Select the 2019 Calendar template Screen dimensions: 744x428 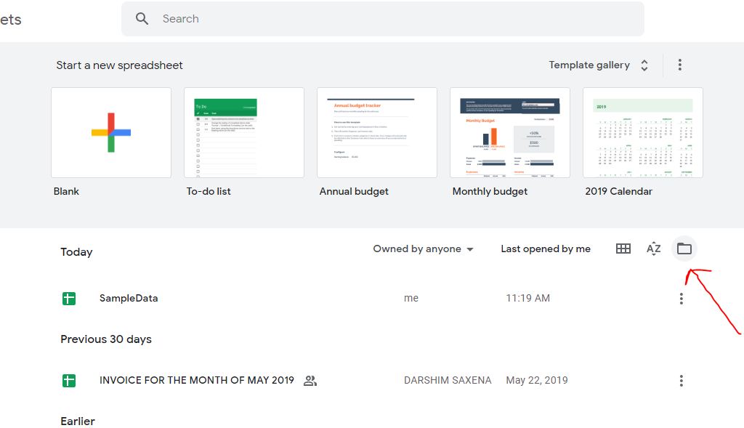tap(642, 132)
